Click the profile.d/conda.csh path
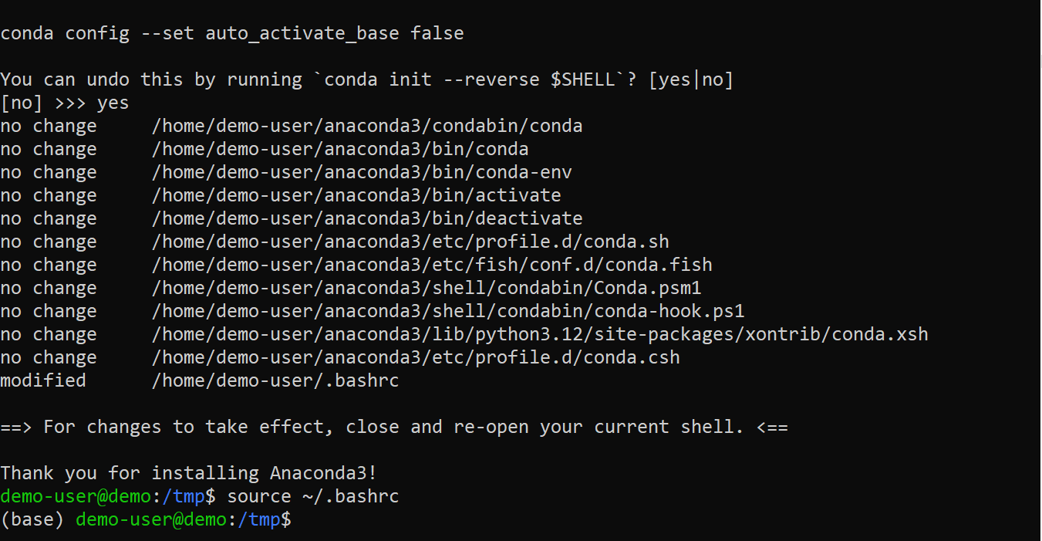Viewport: 1042px width, 541px height. (x=416, y=357)
